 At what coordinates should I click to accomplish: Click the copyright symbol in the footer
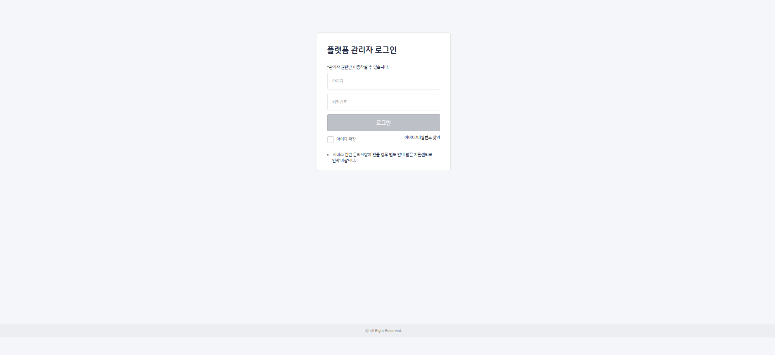[367, 331]
